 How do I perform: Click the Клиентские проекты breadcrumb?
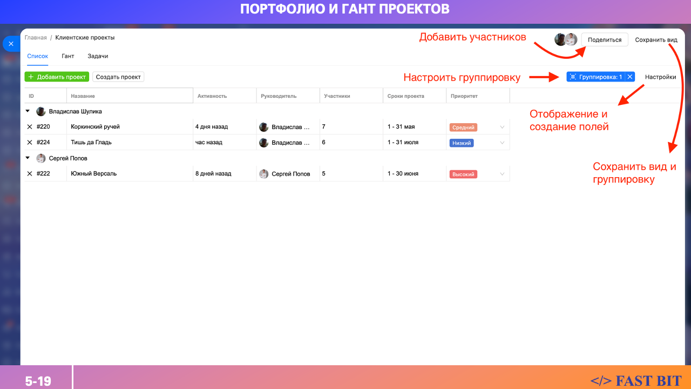85,38
